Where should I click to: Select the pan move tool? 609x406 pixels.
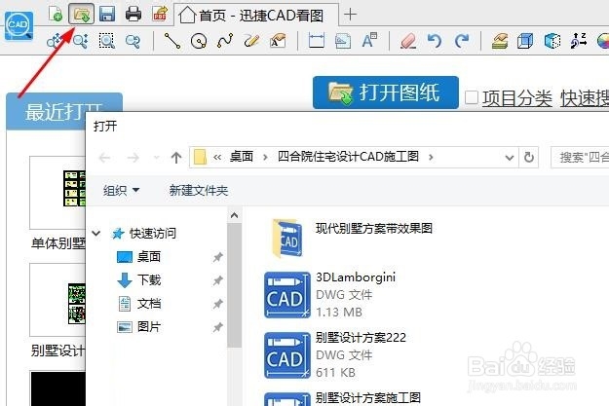click(x=55, y=41)
